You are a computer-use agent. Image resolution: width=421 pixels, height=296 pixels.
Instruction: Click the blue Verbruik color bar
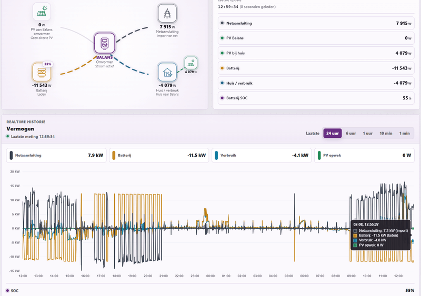216,156
